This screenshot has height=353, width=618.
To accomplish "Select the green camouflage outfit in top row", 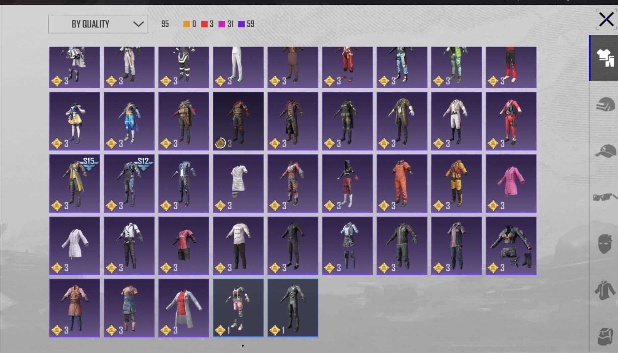I will [456, 67].
